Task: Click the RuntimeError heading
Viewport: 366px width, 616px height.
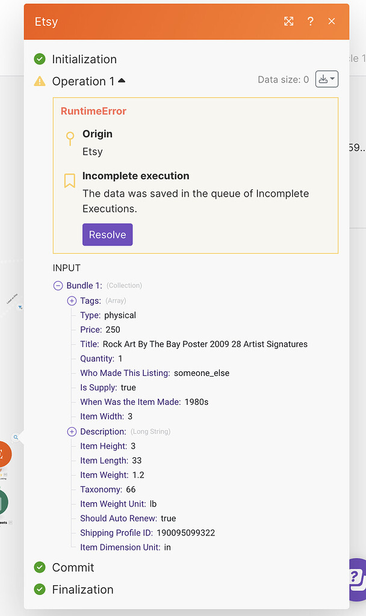Action: pos(93,111)
